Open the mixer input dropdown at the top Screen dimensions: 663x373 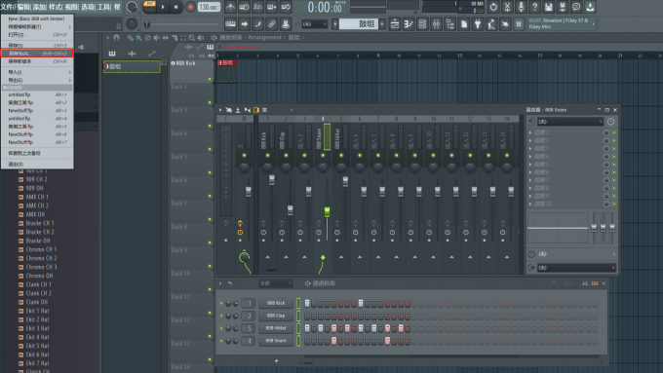pos(569,122)
